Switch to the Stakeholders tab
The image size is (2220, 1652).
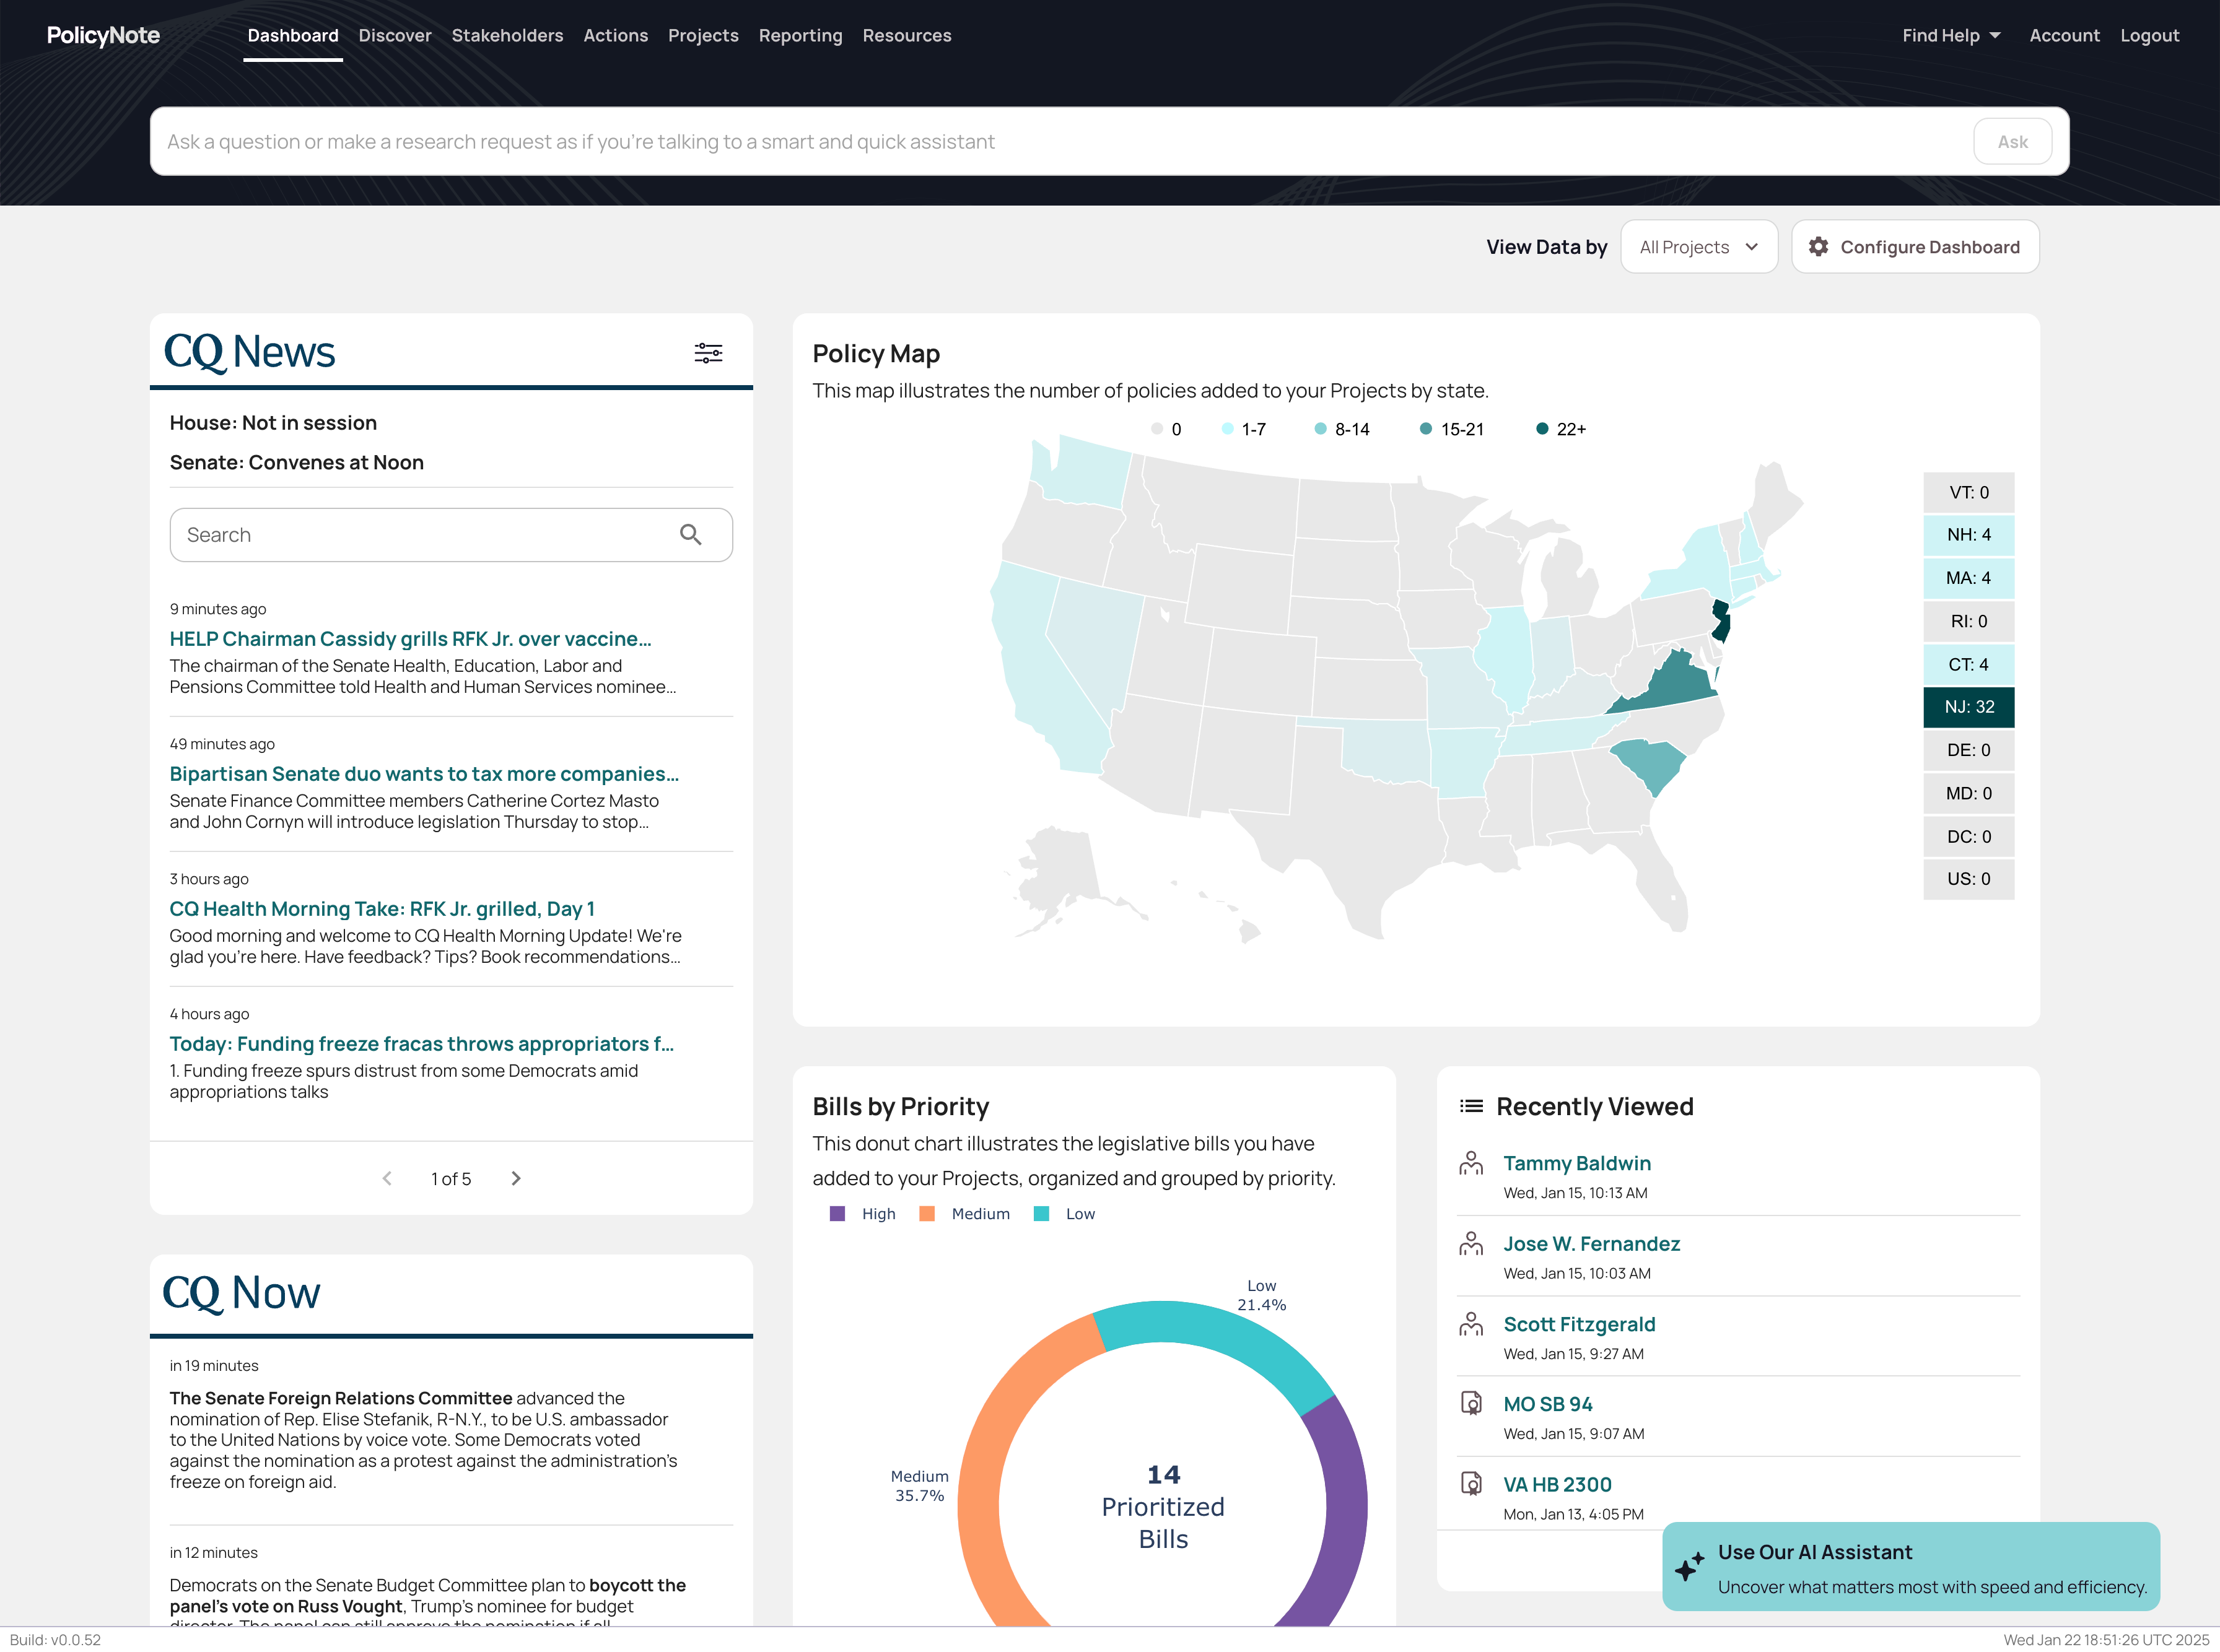pos(507,36)
